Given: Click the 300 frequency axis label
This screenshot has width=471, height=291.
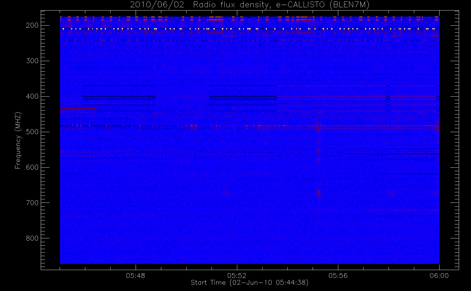Looking at the screenshot, I should tap(32, 61).
